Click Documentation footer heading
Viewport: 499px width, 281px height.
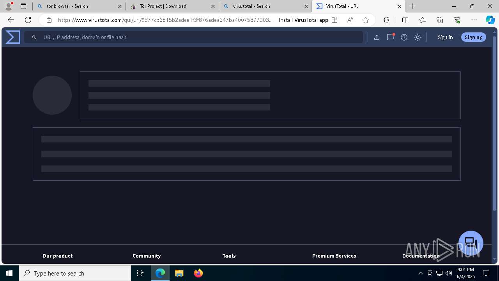click(421, 256)
